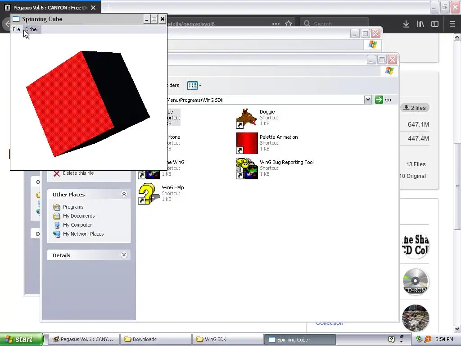461x346 pixels.
Task: Open Programs in Other Places
Action: point(73,207)
